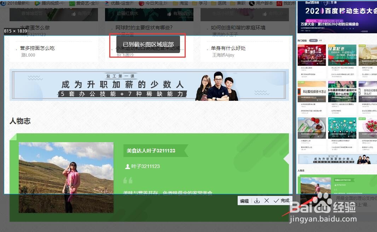Click the 股票配资 thumbnail in preview panel
The image size is (377, 232).
(342, 55)
